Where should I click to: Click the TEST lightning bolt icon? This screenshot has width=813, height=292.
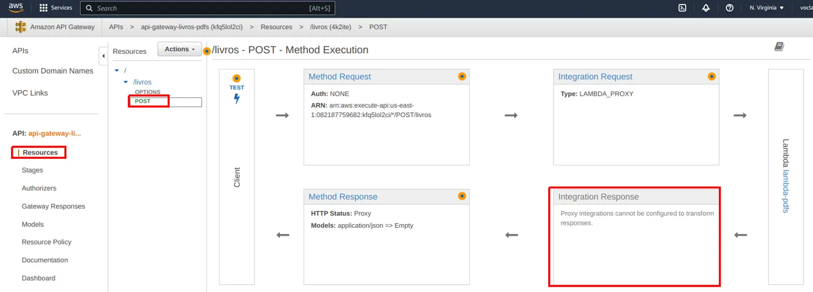coord(236,98)
